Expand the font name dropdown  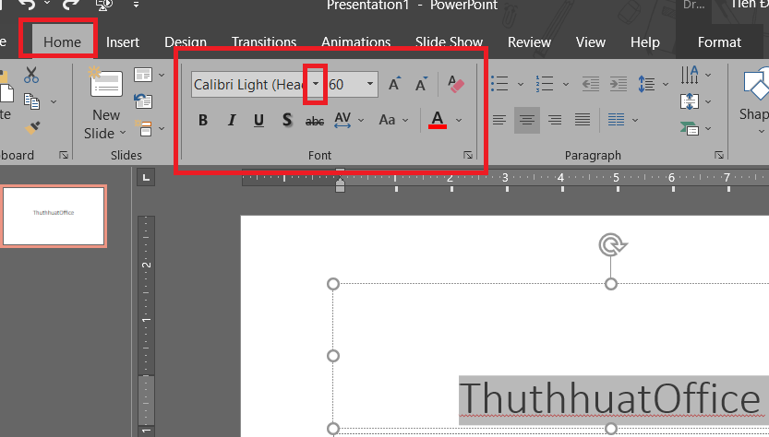pyautogui.click(x=316, y=84)
